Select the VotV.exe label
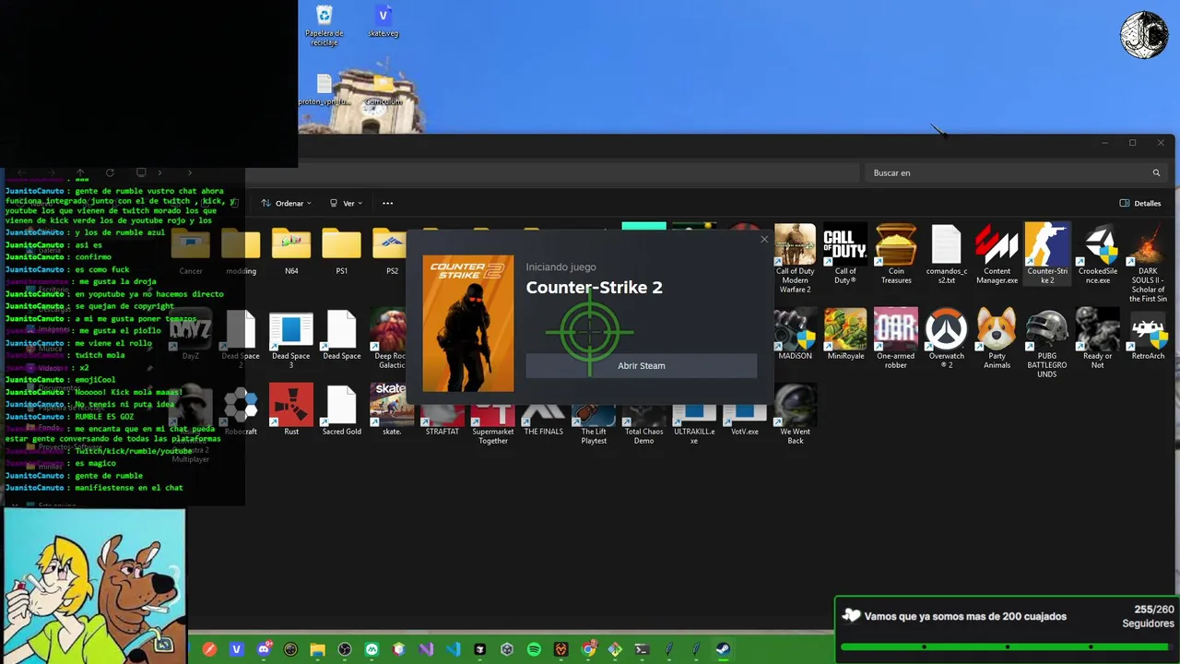Image resolution: width=1180 pixels, height=664 pixels. pyautogui.click(x=745, y=432)
